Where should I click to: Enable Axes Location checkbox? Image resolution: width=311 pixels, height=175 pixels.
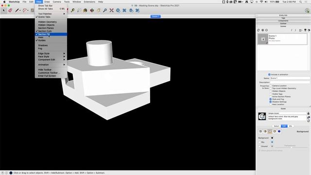(270, 105)
